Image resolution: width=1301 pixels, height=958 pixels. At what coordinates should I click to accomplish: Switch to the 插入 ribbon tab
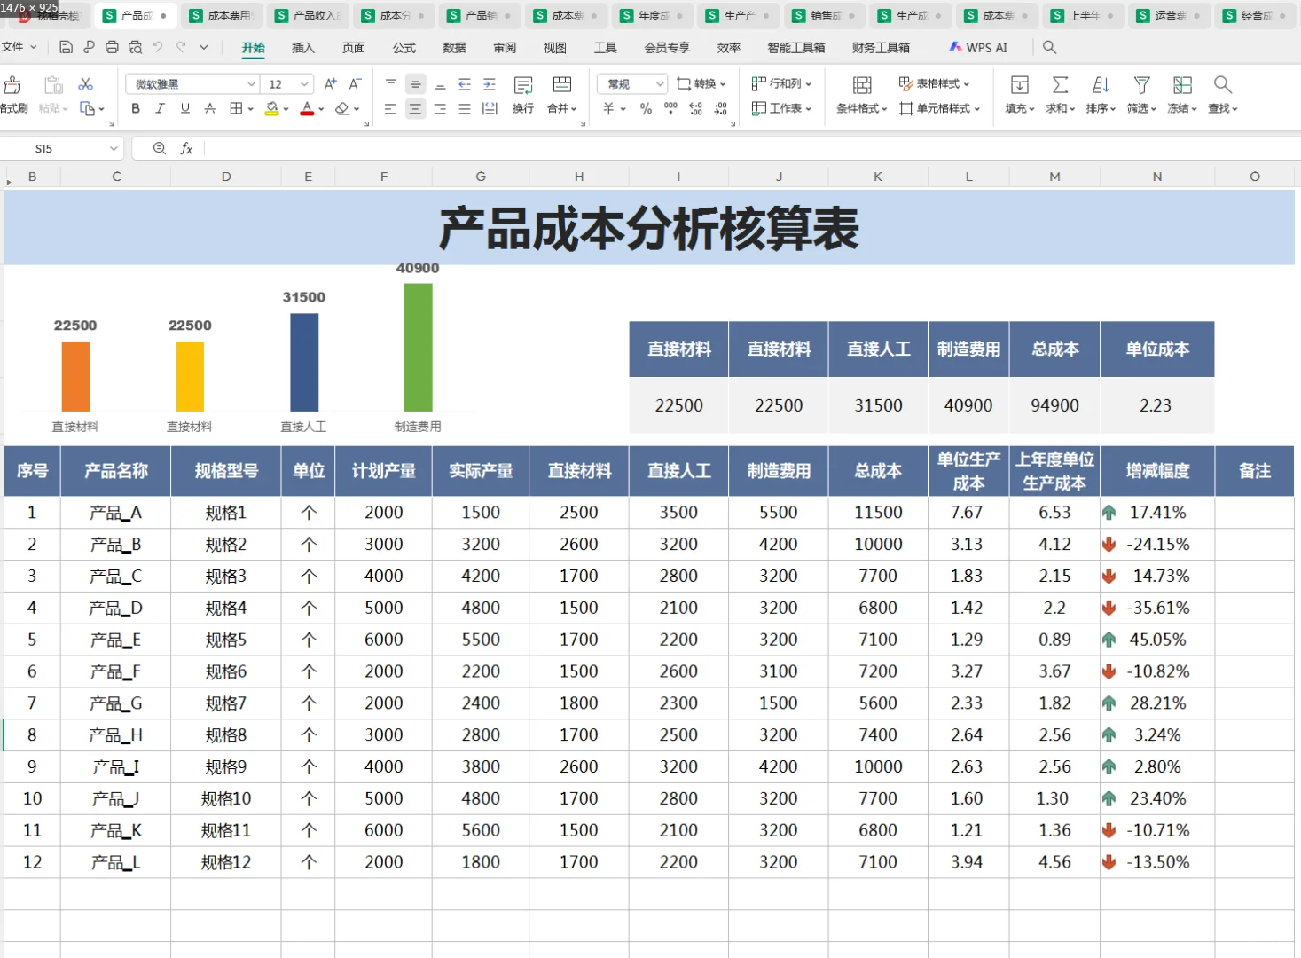(303, 48)
